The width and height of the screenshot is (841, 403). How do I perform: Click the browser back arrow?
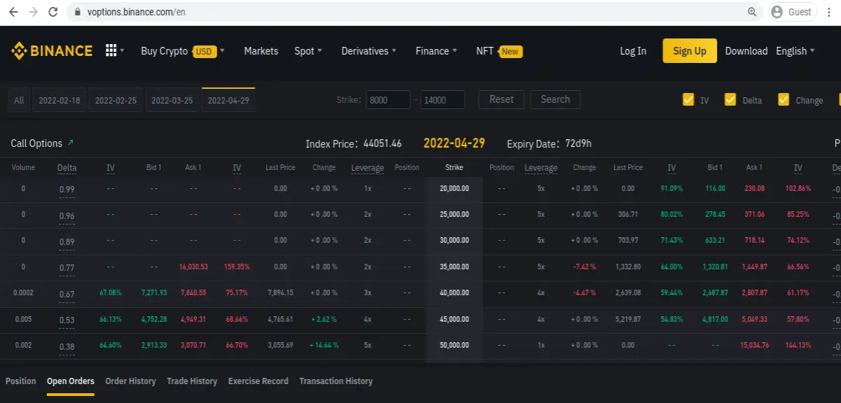point(13,12)
